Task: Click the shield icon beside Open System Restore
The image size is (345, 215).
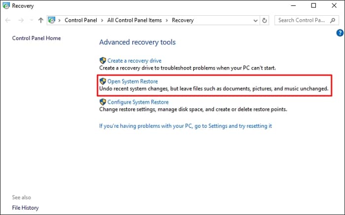Action: [103, 81]
